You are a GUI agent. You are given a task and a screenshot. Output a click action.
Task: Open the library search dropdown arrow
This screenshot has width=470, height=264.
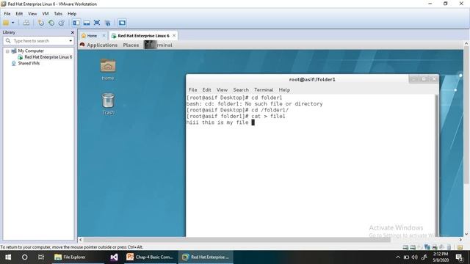70,41
